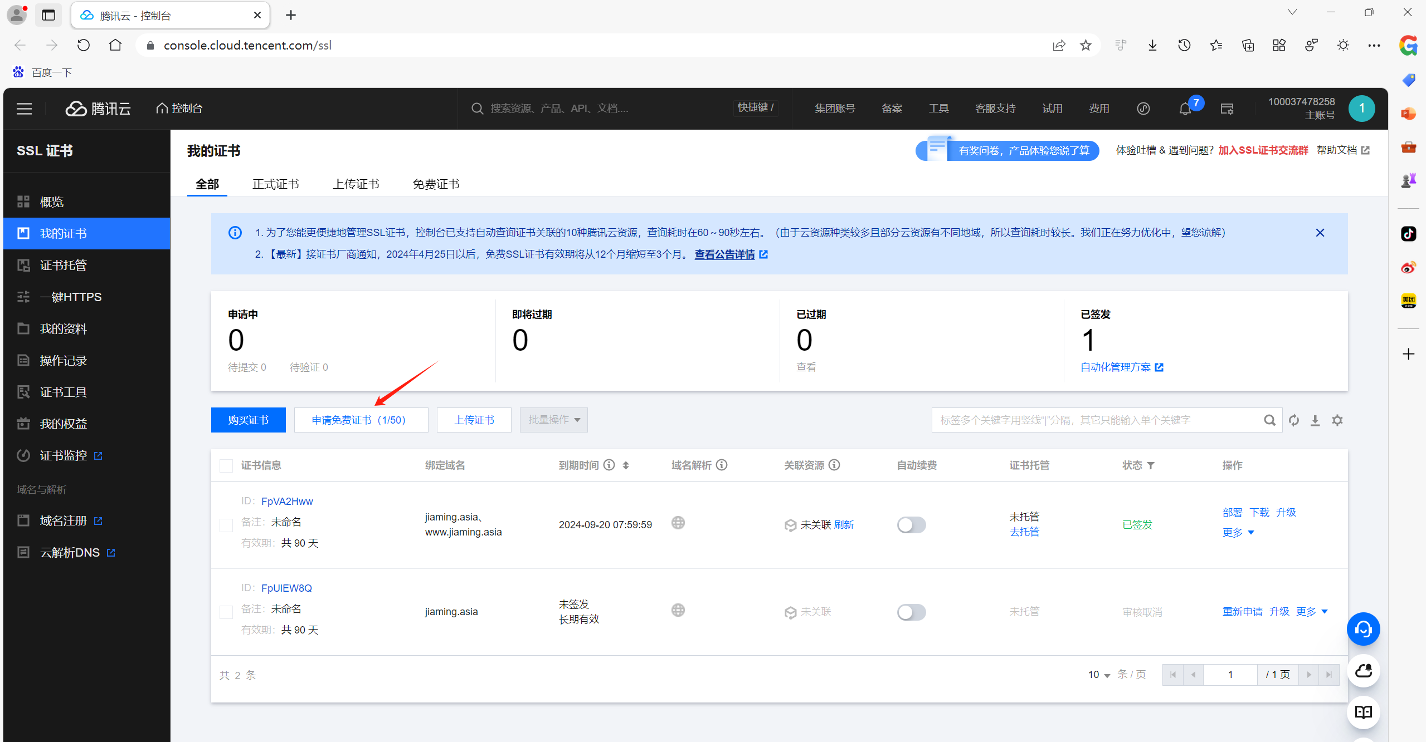Click 申请免费证书 button

pyautogui.click(x=361, y=420)
